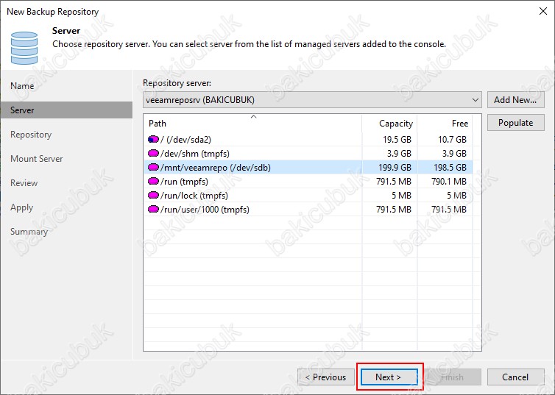Click the root /dev/sda2 drive icon

tap(153, 139)
